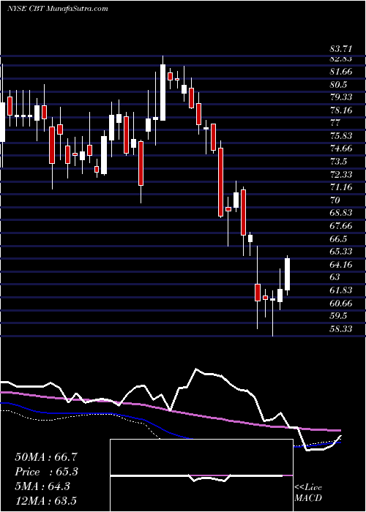Image resolution: width=366 pixels, height=512 pixels.
Task: Click the 73.5 price axis label
Action: 338,162
